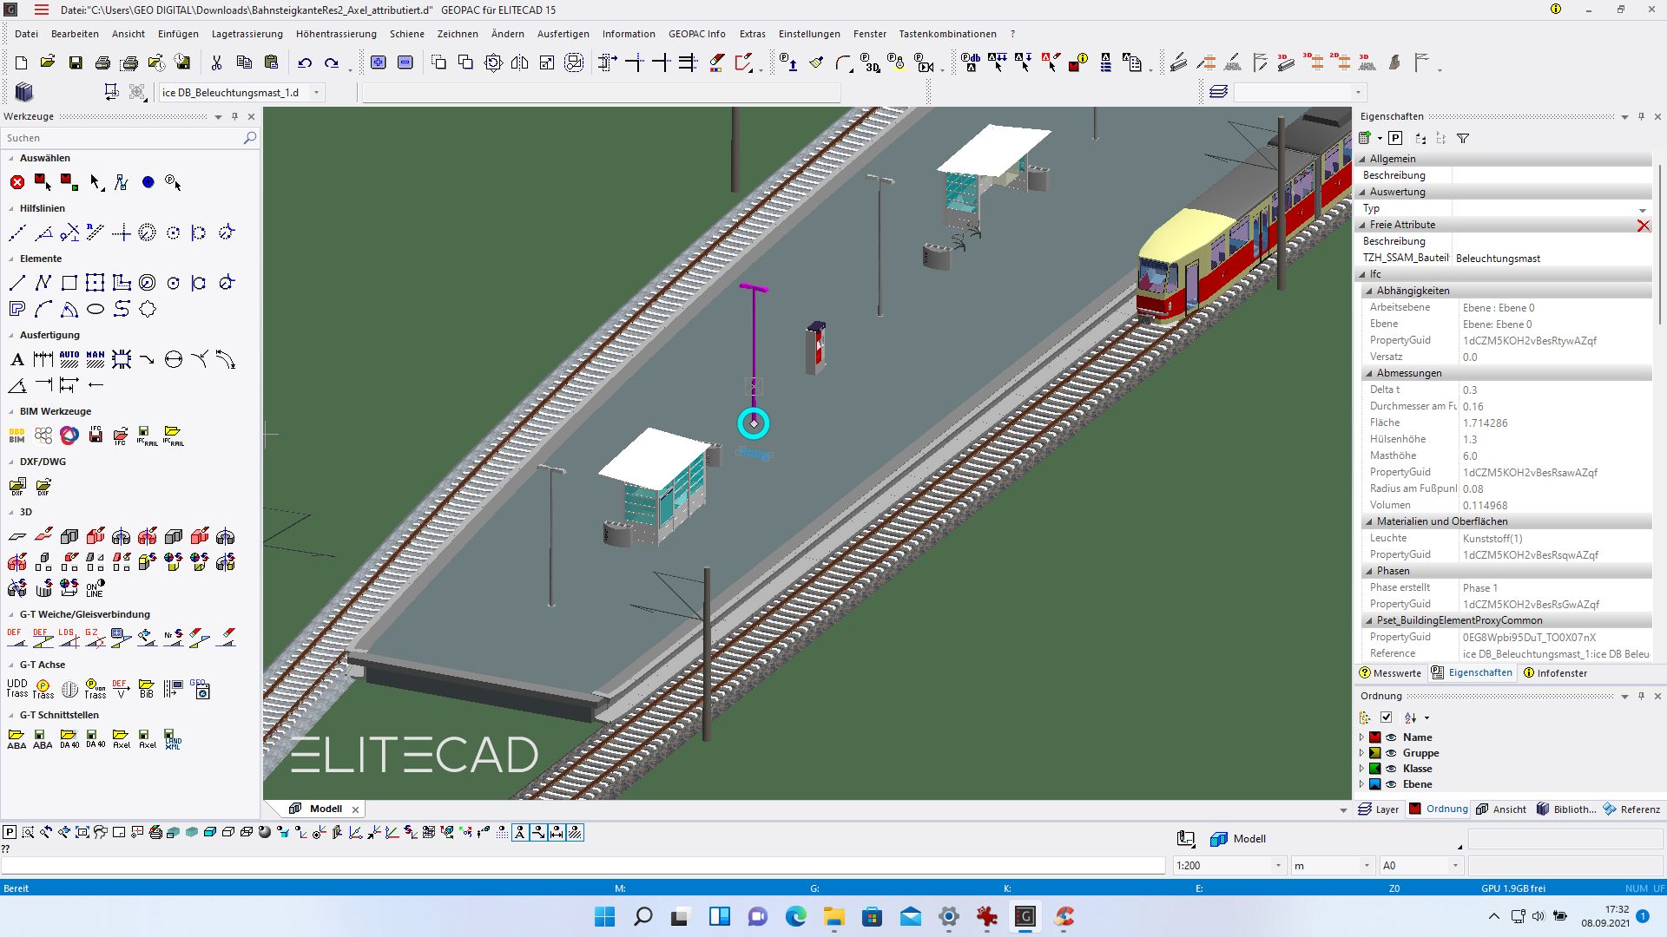Screen dimensions: 1667x937
Task: Click the filter funnel in Eigenschaften
Action: [1463, 138]
